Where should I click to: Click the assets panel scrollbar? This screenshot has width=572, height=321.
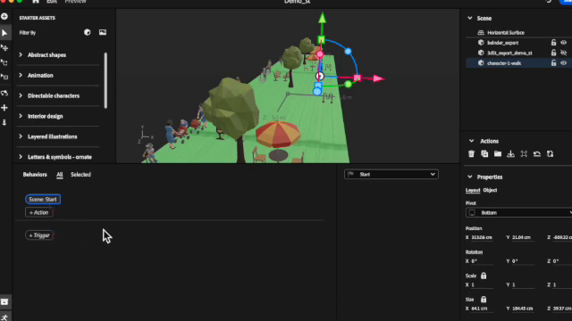coord(105,80)
